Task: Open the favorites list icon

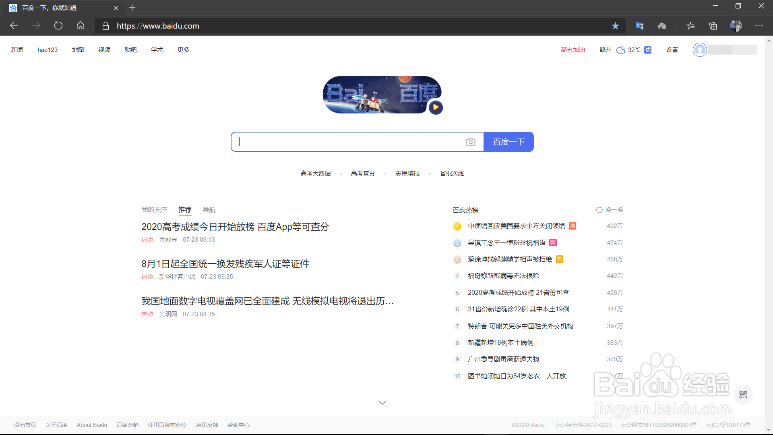Action: [691, 26]
